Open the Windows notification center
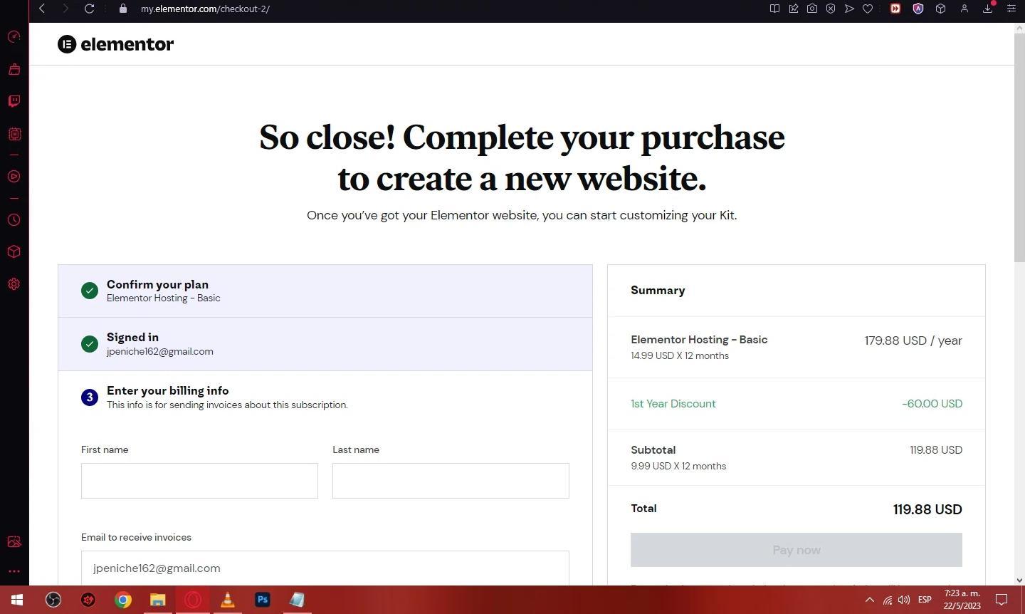 tap(1002, 600)
